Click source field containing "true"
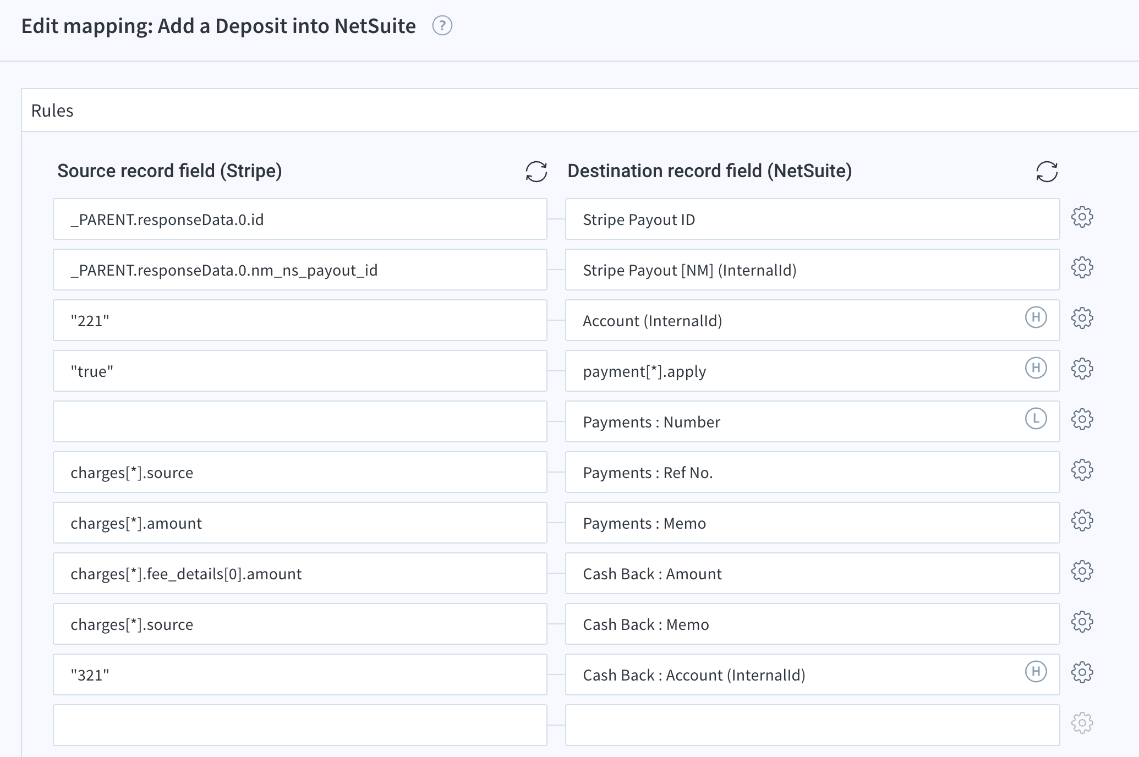1139x757 pixels. click(300, 371)
